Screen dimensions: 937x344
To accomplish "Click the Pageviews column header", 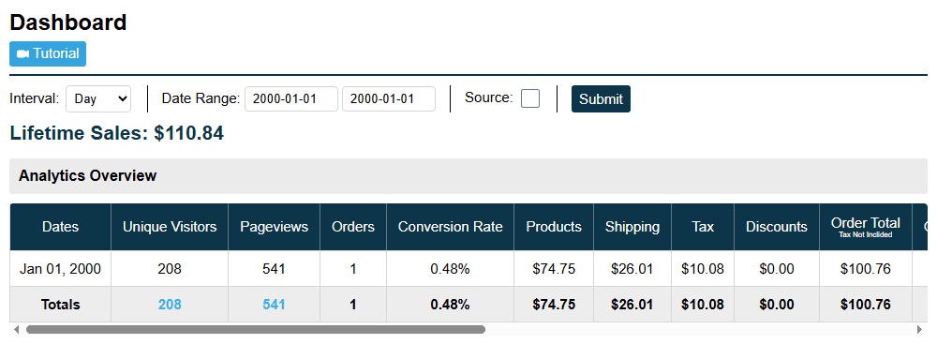I will point(275,227).
